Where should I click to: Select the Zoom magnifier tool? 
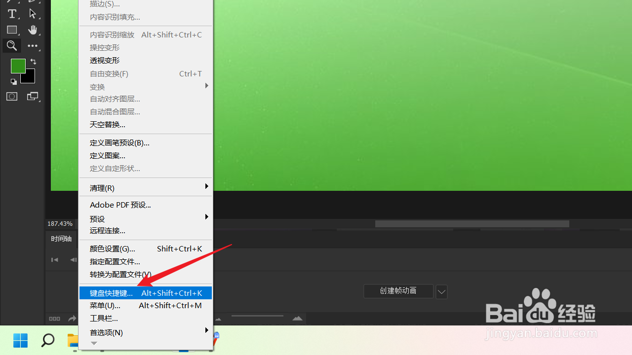pos(11,46)
